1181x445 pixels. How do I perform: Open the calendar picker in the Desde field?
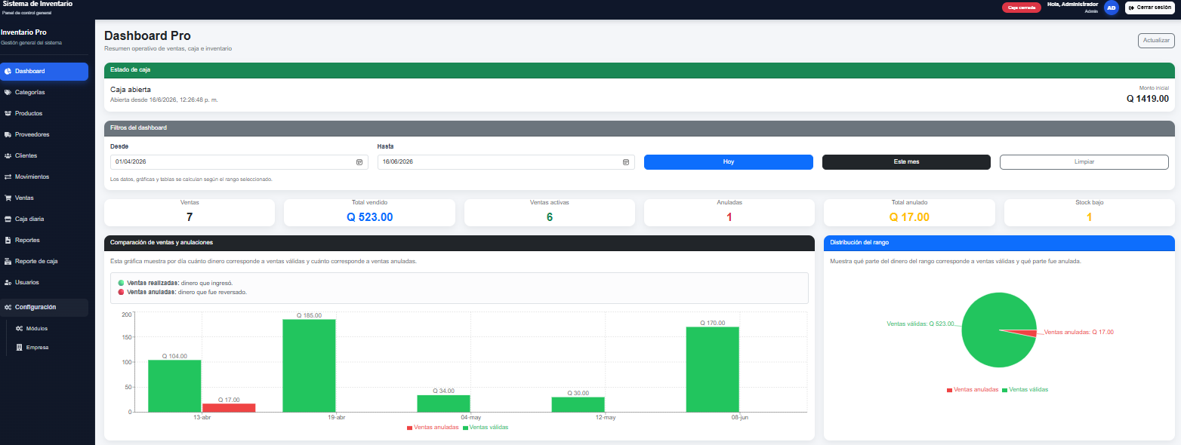pyautogui.click(x=359, y=162)
